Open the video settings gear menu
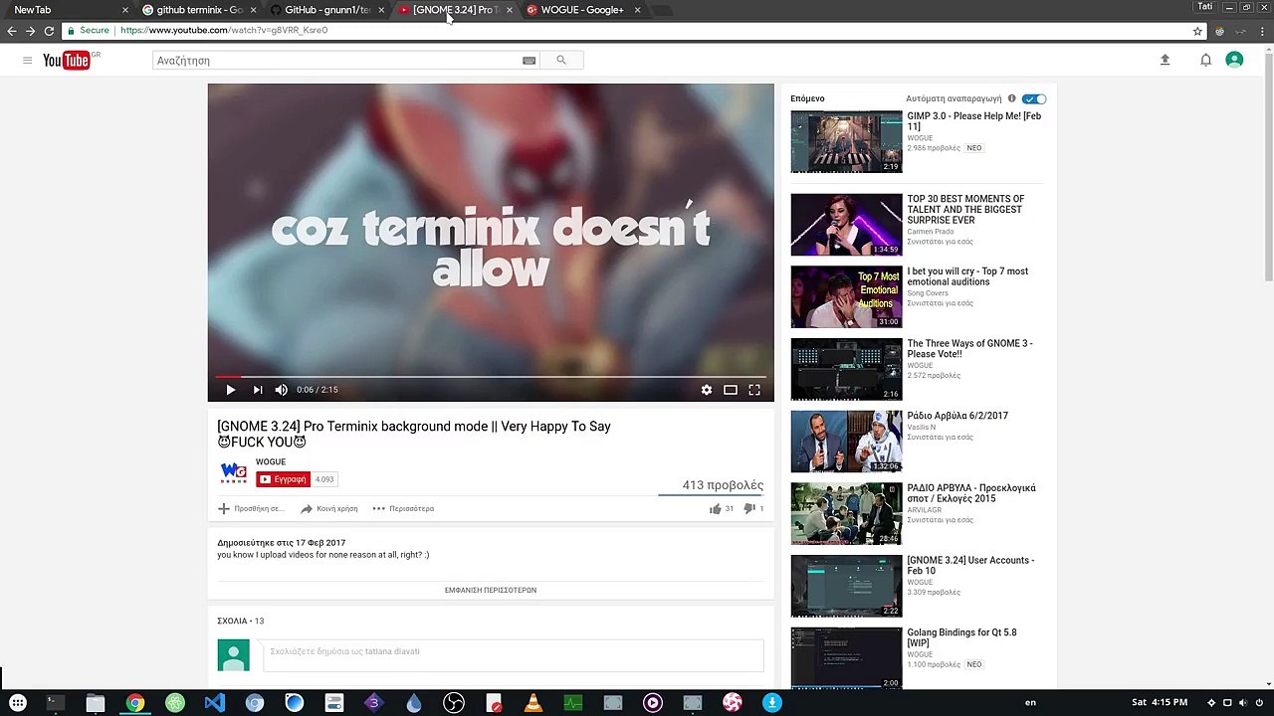1274x716 pixels. 707,390
